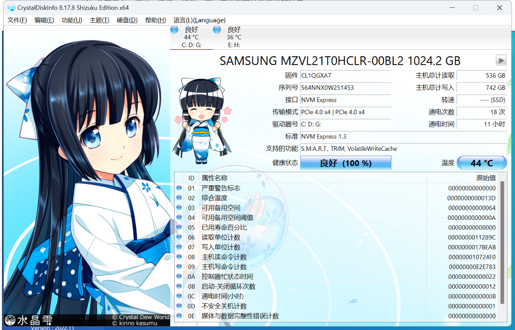Click the status orb for 写入单位计数 row
The height and width of the screenshot is (330, 515).
pyautogui.click(x=179, y=247)
